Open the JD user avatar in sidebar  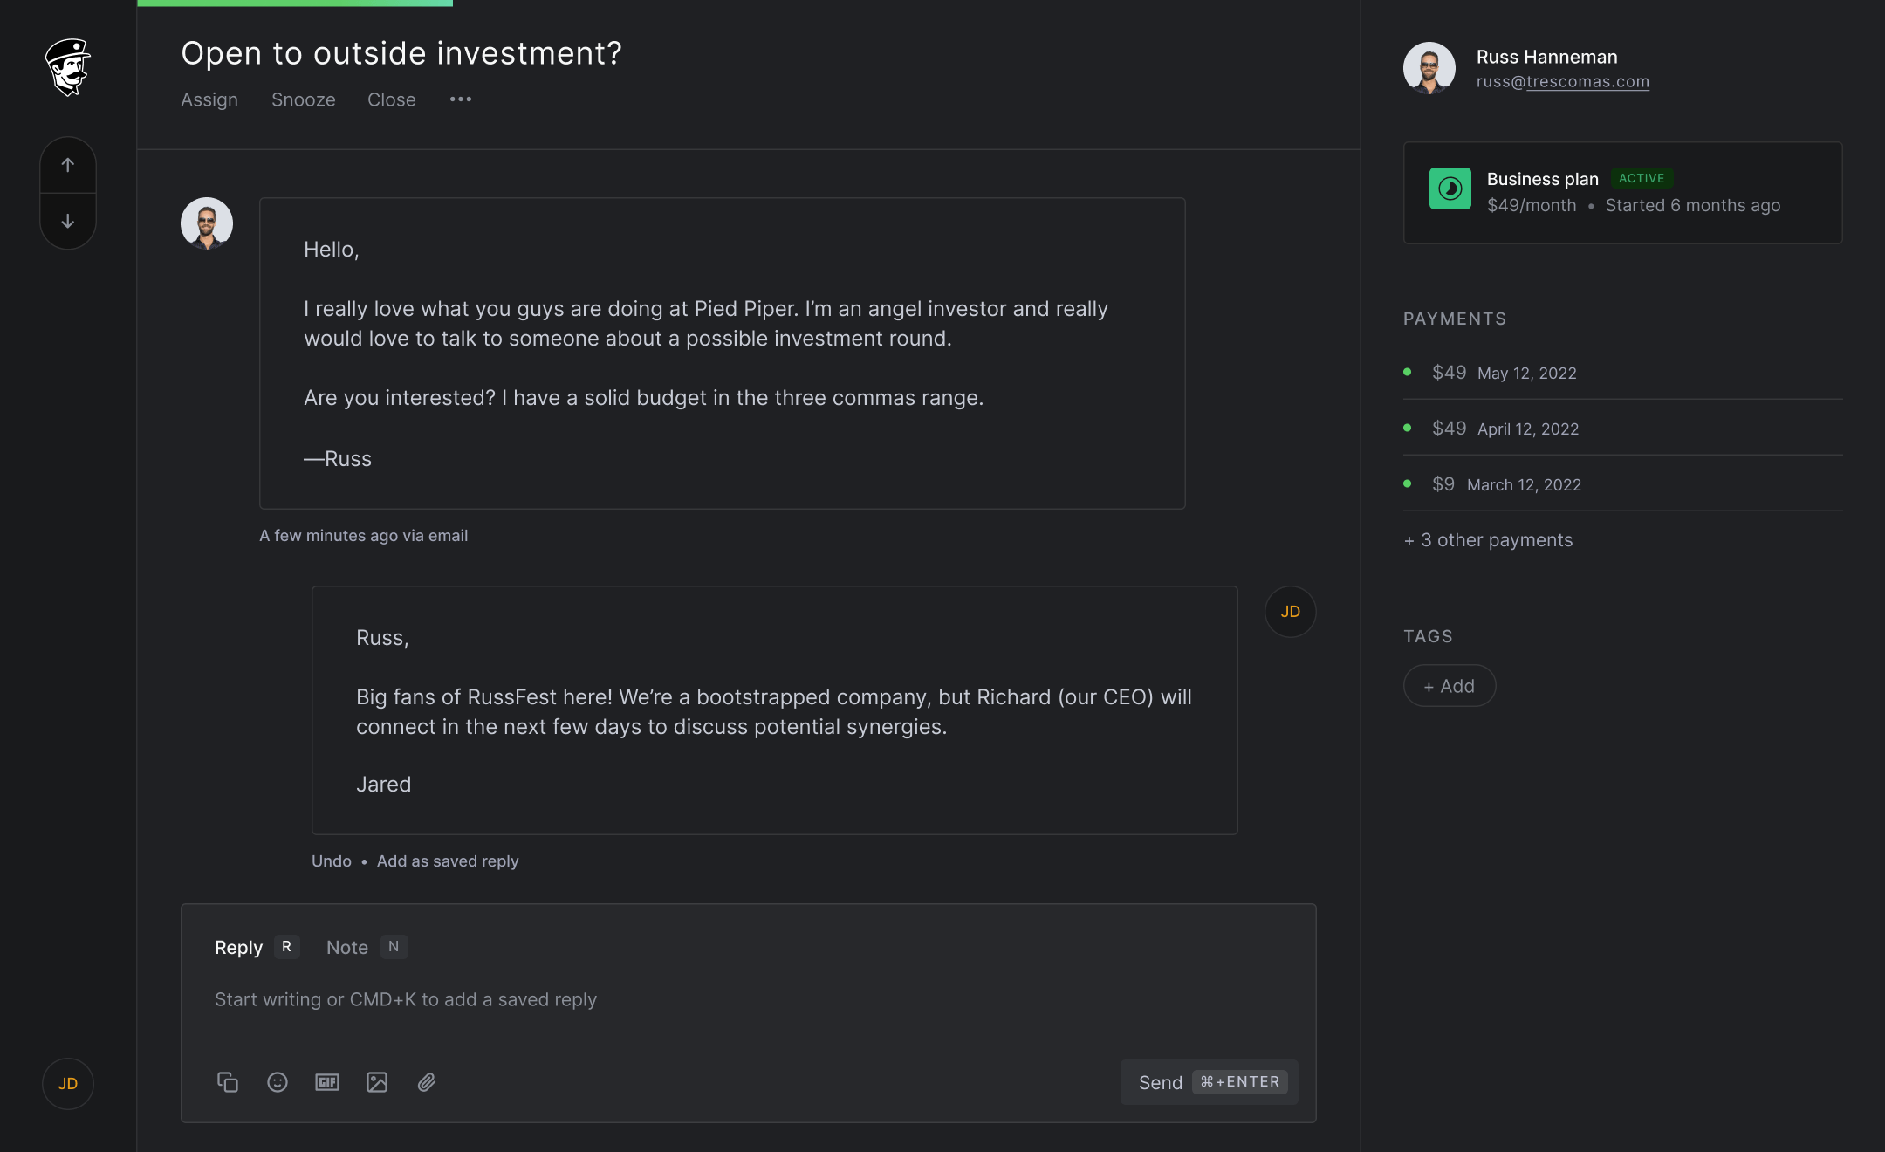(x=68, y=1084)
